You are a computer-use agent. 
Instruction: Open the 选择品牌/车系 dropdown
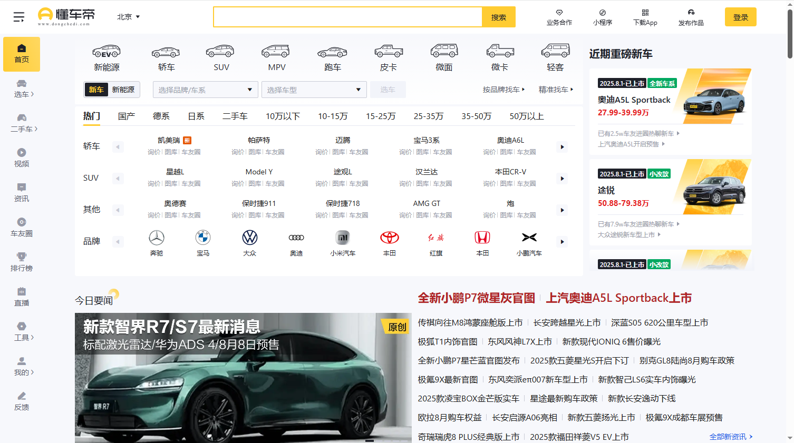point(206,90)
